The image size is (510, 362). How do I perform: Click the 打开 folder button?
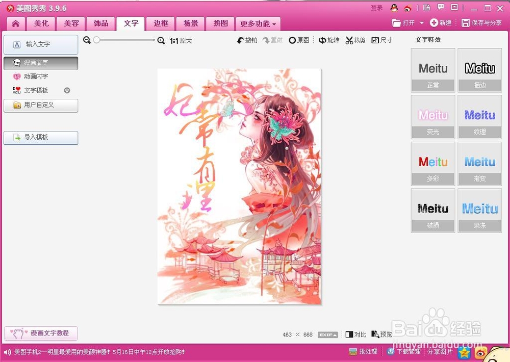[403, 23]
